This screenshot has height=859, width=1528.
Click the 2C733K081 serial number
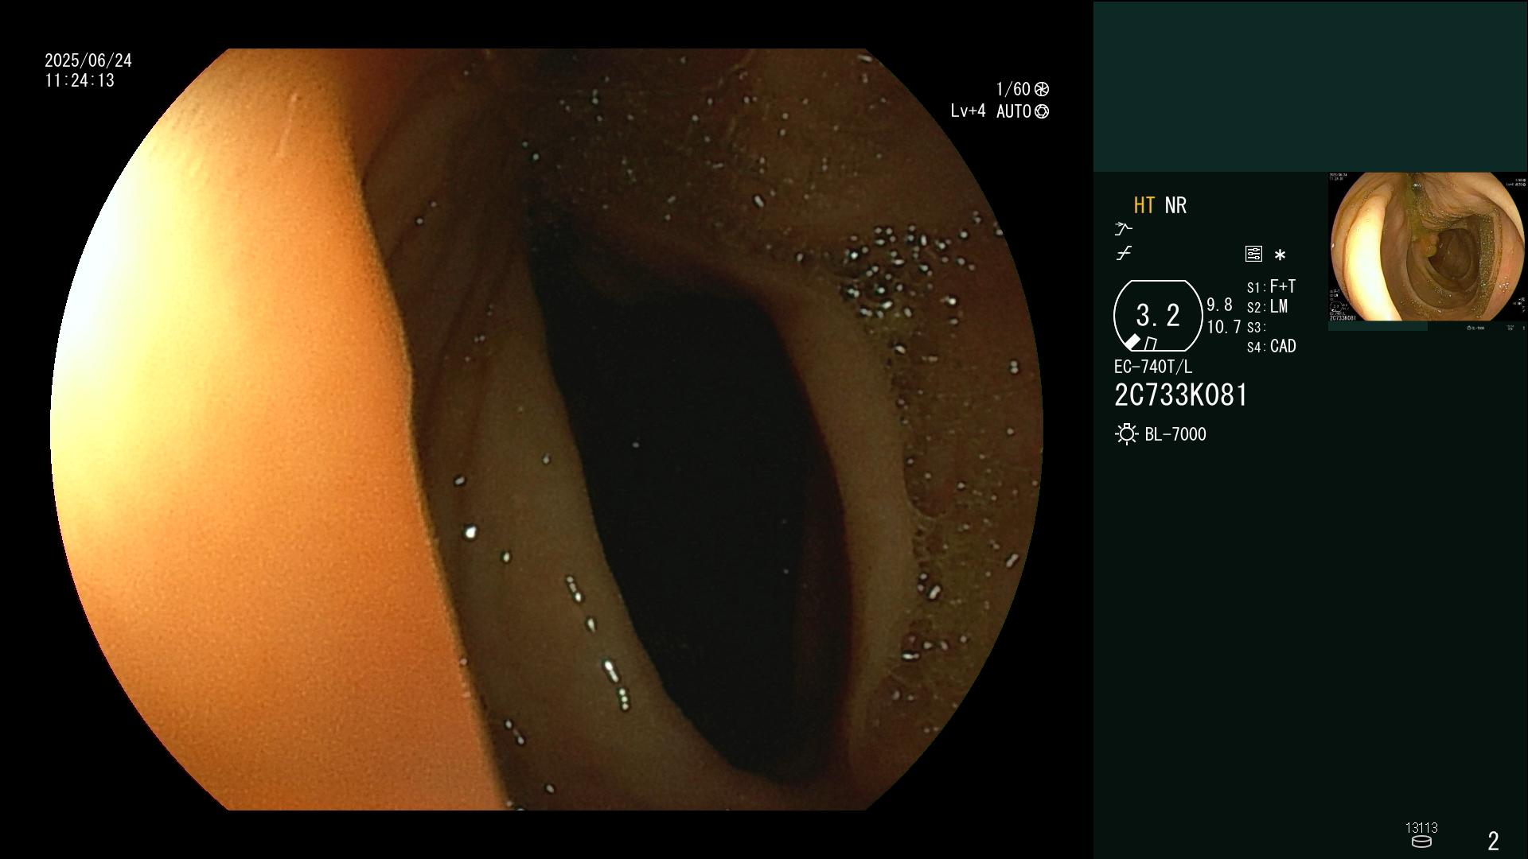click(1181, 395)
